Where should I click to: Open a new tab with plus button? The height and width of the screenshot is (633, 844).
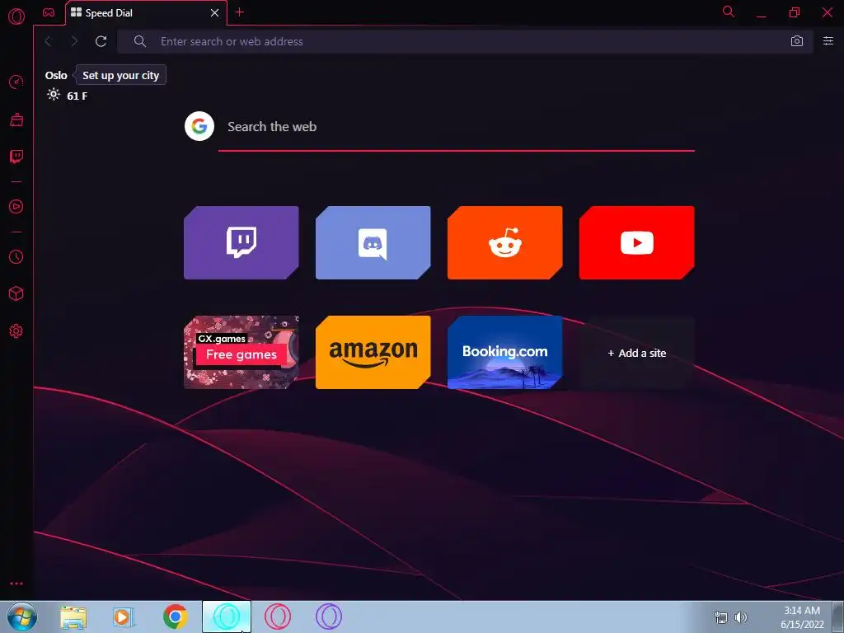[240, 12]
